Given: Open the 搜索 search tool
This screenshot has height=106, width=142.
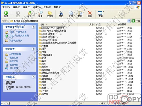Looking at the screenshot, I should coord(41,14).
